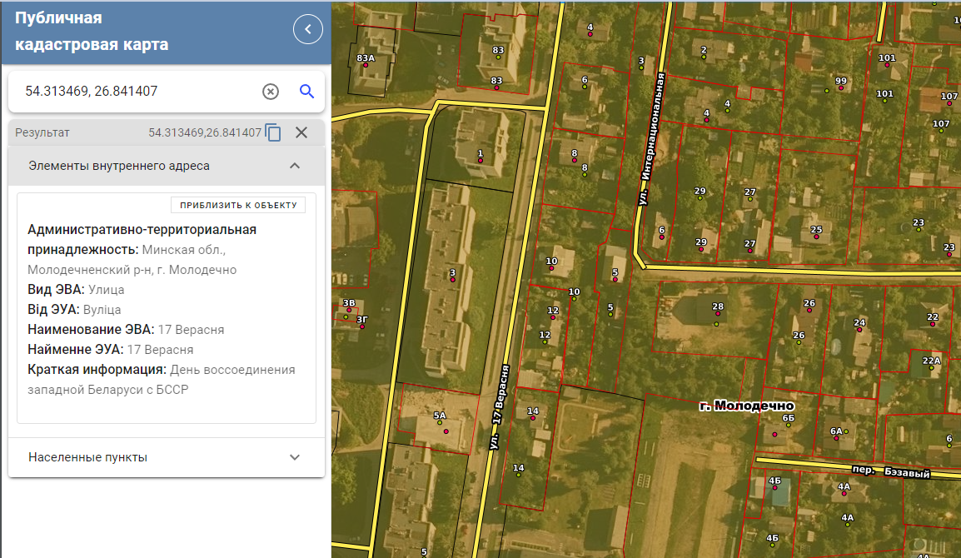
Task: Copy result coordinates to clipboard
Action: pos(273,132)
